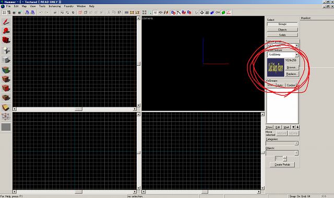This screenshot has height=198, width=334.
Task: Activate the Magnify tool
Action: [x=6, y=31]
